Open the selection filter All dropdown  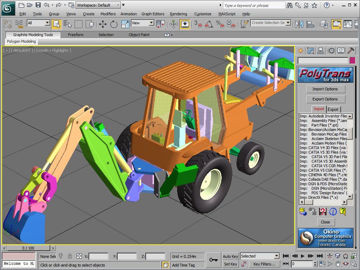[x=38, y=23]
